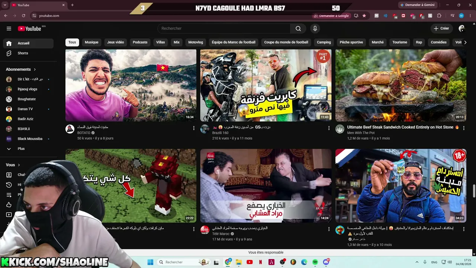Open Netflix from the taskbar
Viewport: 476px width, 268px height.
pyautogui.click(x=261, y=262)
